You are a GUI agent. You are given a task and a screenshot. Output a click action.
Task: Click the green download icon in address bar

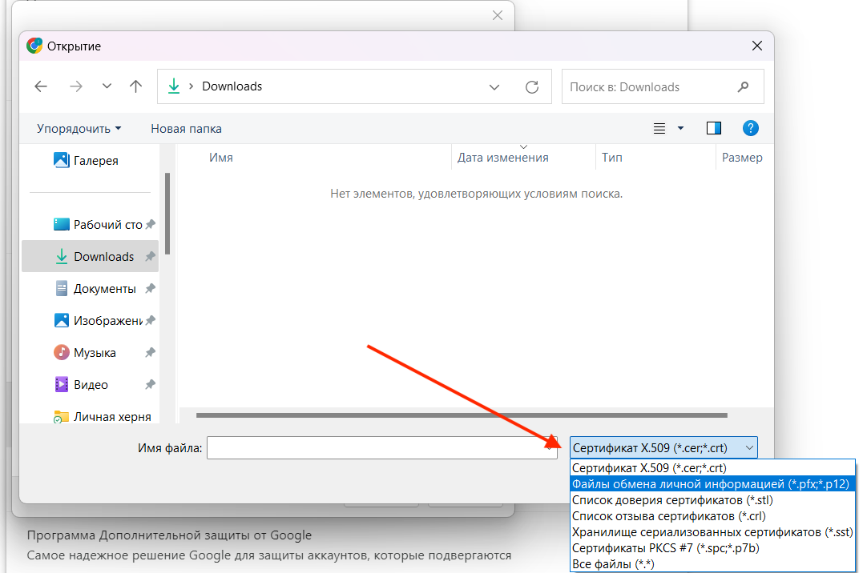point(174,86)
